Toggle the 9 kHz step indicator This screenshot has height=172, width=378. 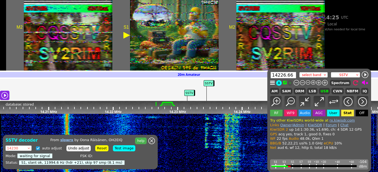[x=290, y=83]
